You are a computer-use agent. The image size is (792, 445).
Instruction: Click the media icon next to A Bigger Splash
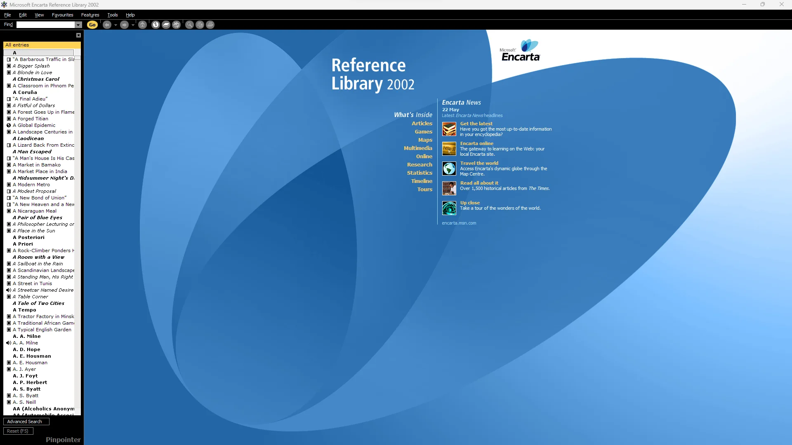click(9, 66)
